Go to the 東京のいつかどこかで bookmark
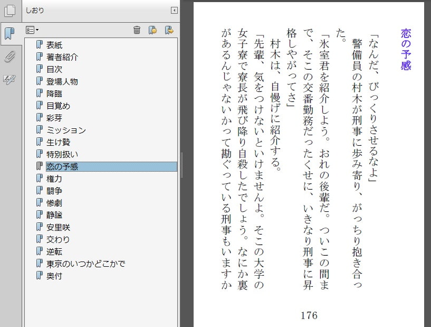The width and height of the screenshot is (431, 327). 86,264
